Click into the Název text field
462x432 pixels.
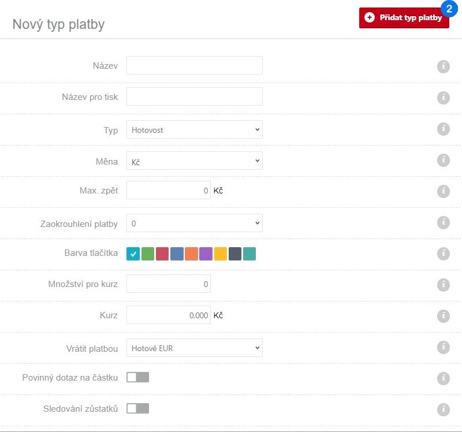tap(194, 65)
